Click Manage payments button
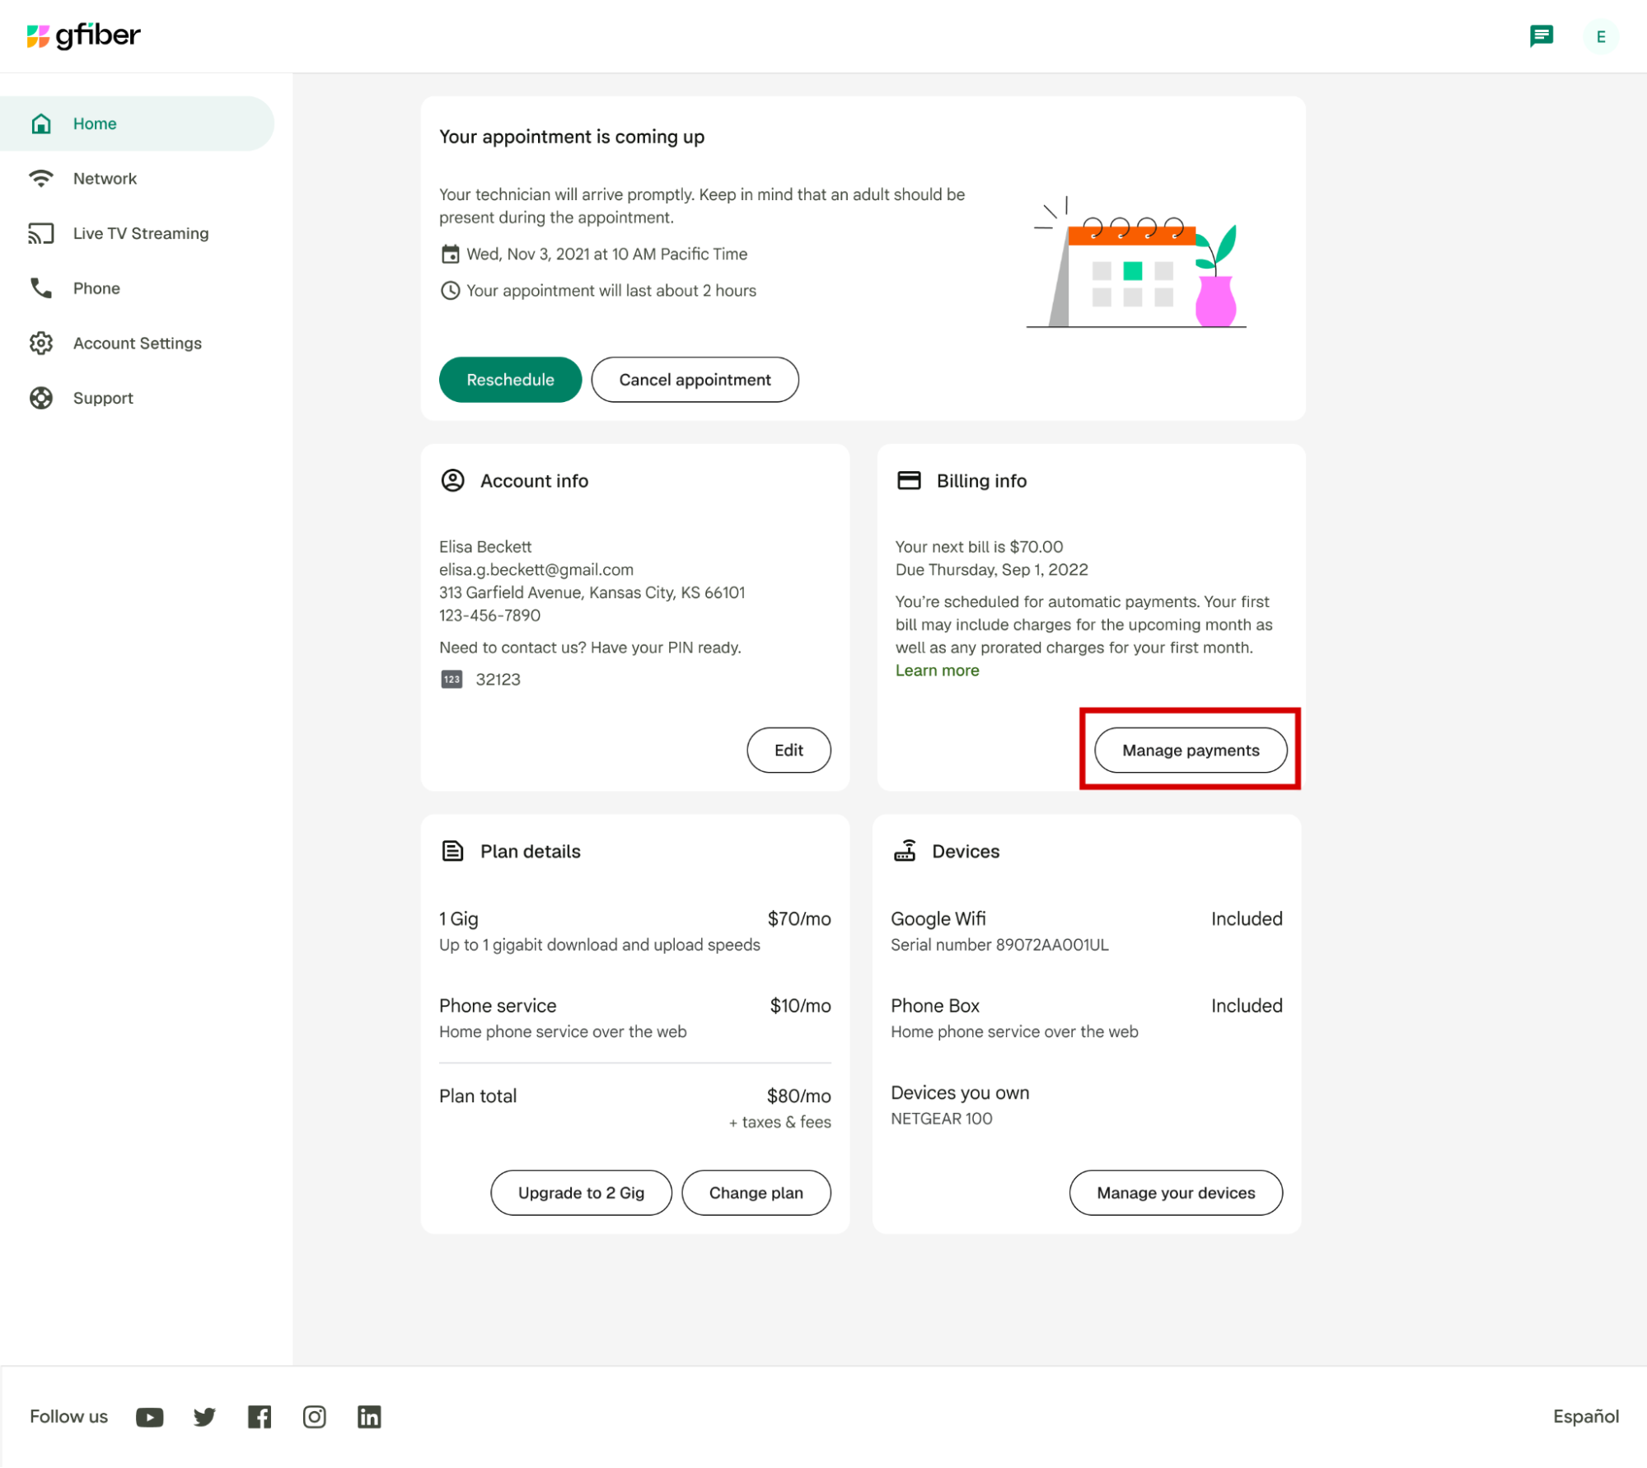The width and height of the screenshot is (1647, 1468). [1190, 750]
